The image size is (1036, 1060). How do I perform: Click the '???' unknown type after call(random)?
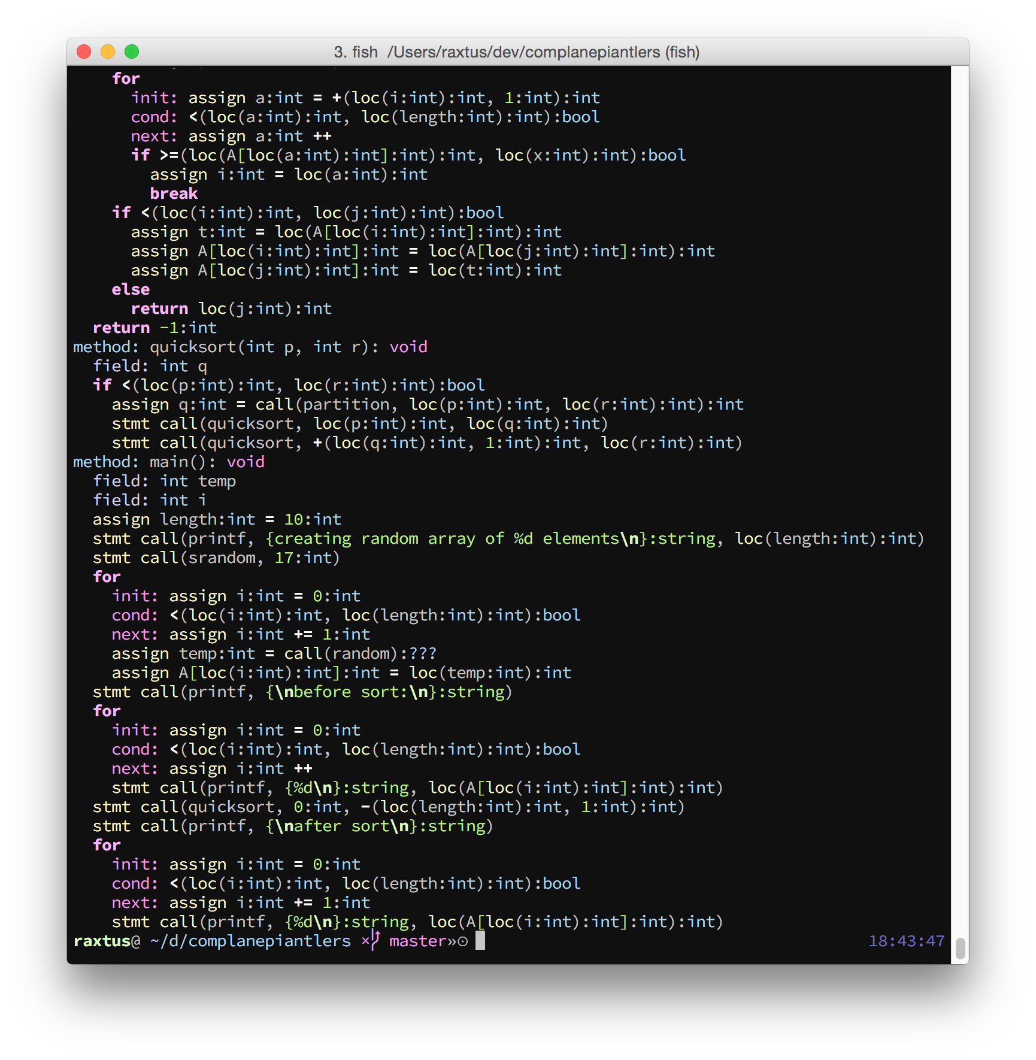click(x=423, y=654)
